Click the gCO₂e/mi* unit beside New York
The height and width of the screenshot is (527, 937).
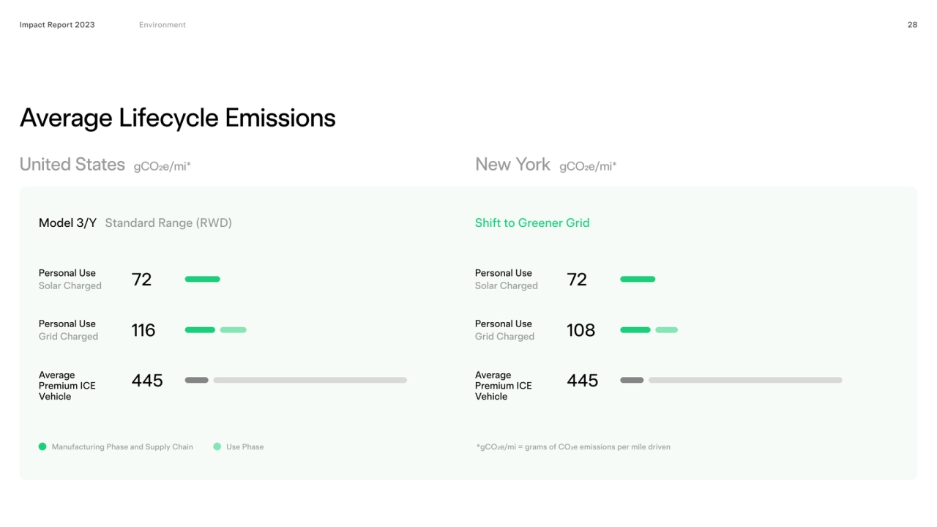click(588, 167)
